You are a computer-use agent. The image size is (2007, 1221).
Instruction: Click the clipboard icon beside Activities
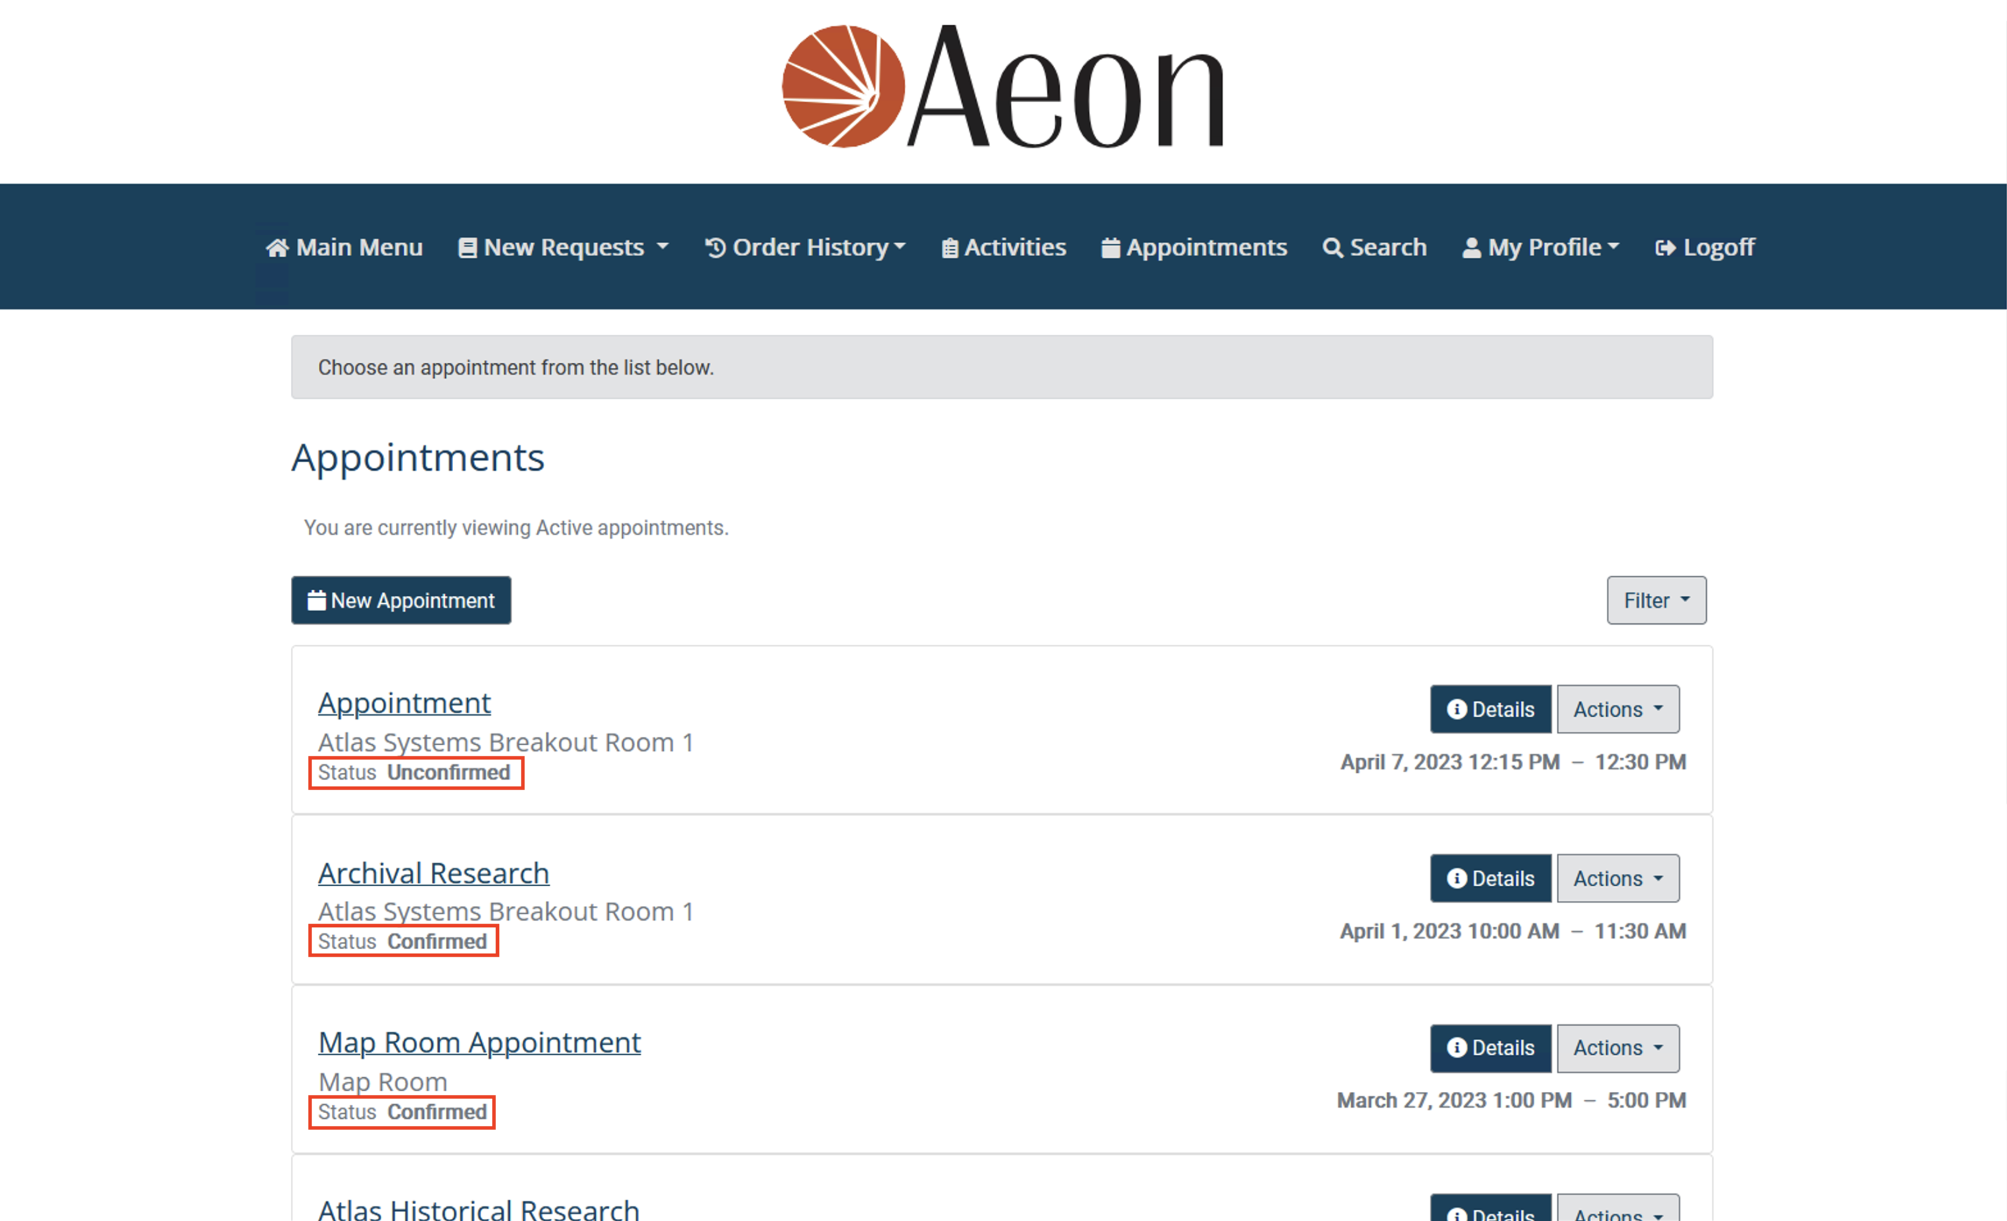point(950,247)
